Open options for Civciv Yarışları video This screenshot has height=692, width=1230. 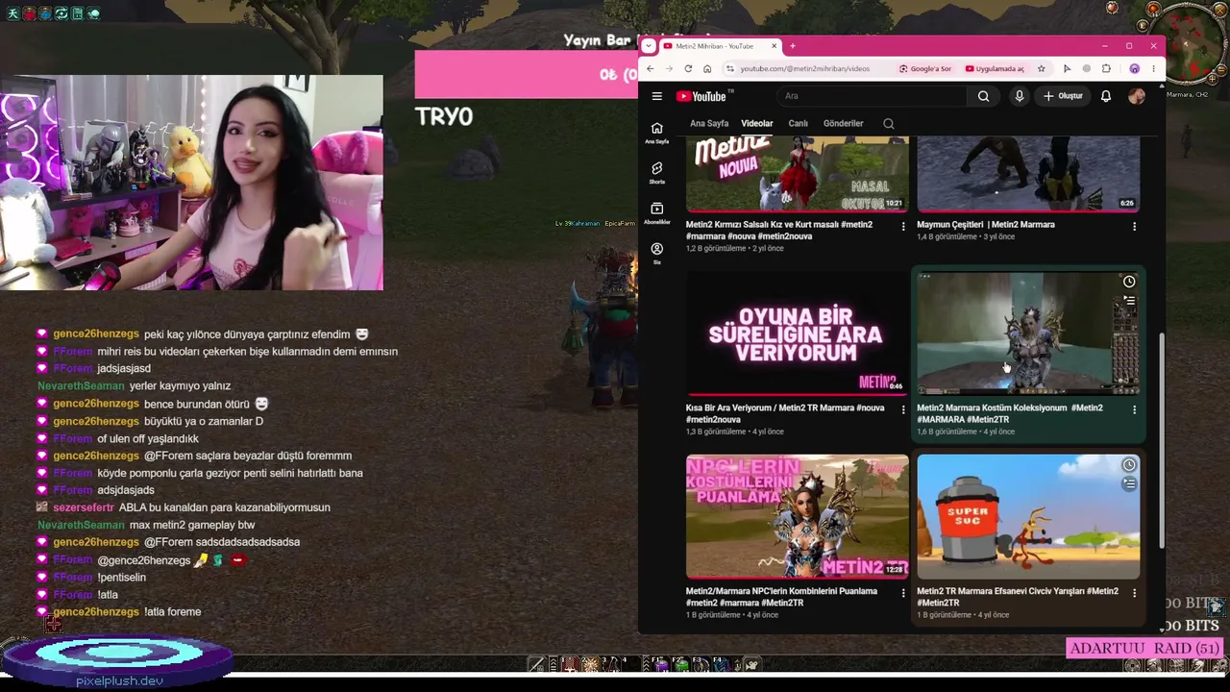[1134, 593]
